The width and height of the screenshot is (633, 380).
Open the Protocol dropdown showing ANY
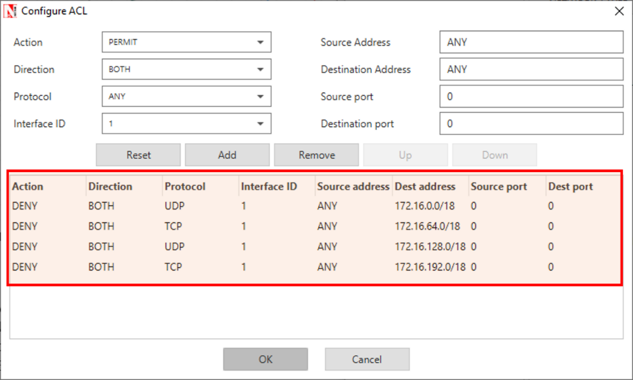click(186, 97)
